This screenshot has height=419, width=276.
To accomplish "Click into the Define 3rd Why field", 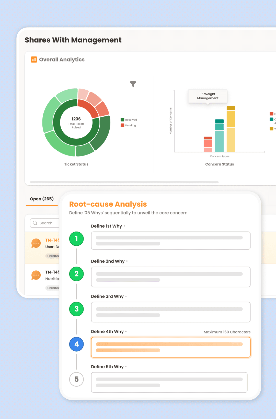I will (170, 312).
